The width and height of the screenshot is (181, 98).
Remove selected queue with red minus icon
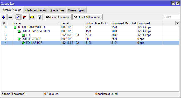tap(10, 17)
